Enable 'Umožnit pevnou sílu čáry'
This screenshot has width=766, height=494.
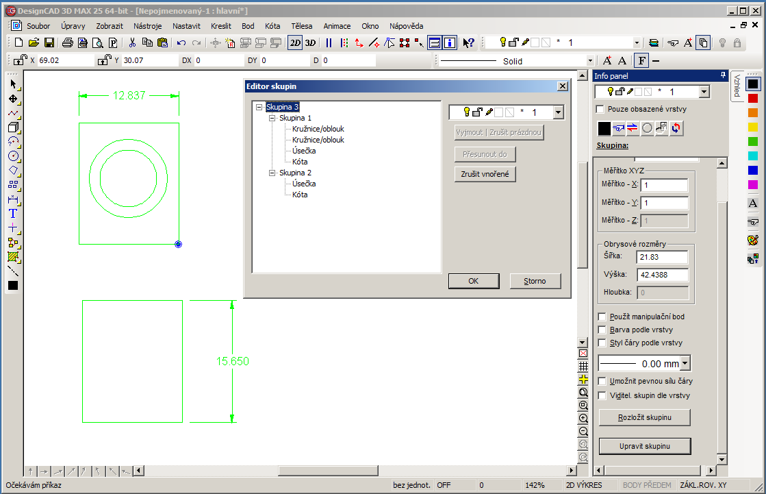[602, 381]
